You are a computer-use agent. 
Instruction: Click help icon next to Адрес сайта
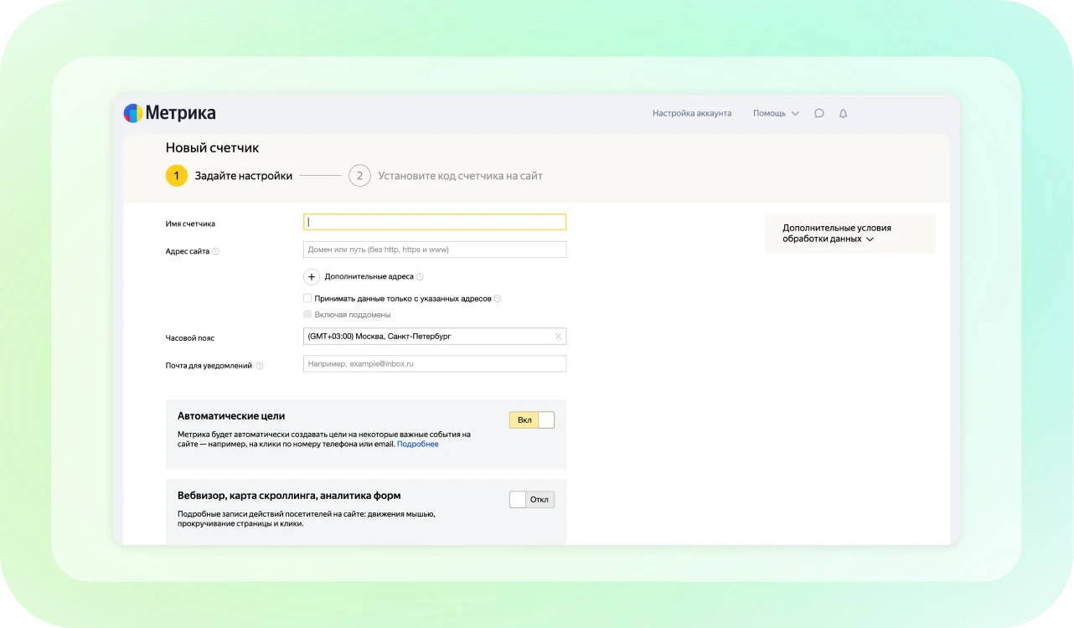[216, 251]
